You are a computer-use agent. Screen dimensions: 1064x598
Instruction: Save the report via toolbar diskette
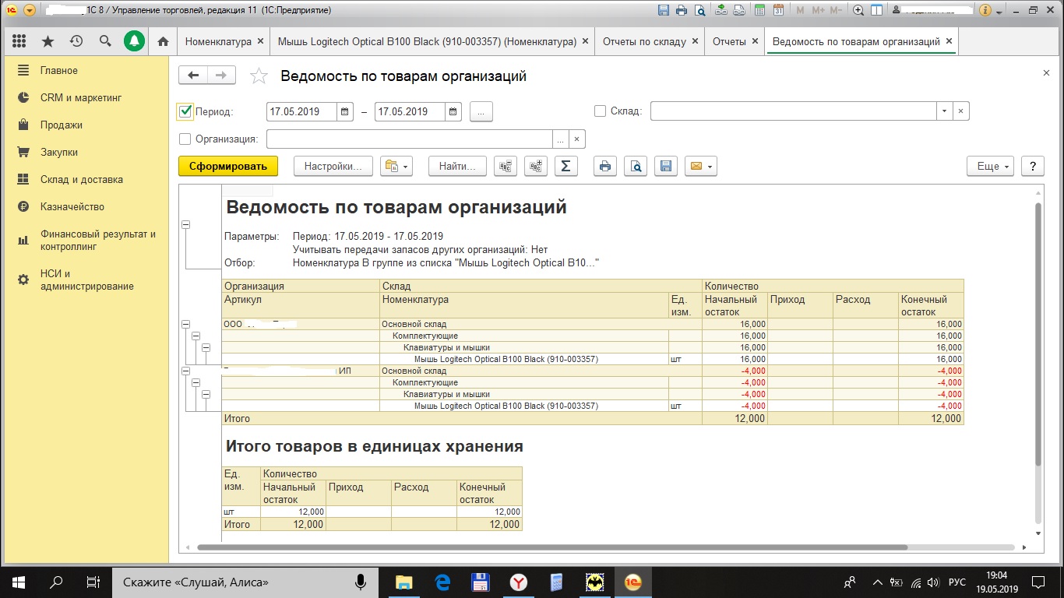[x=665, y=166]
